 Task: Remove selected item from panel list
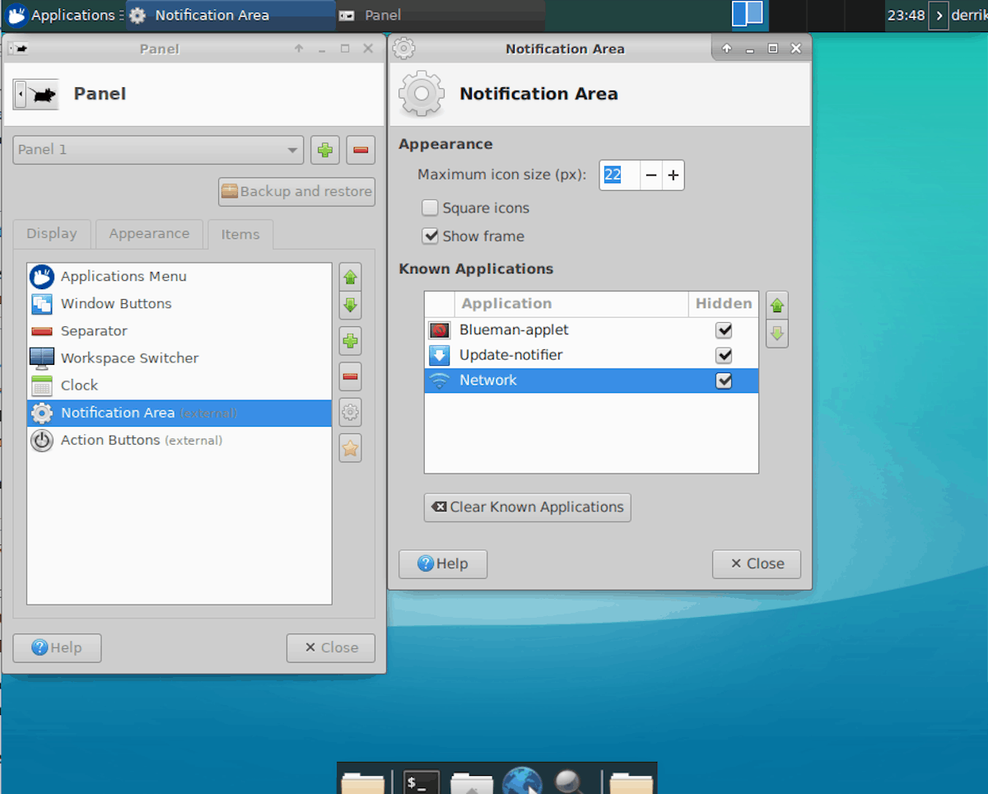click(350, 376)
